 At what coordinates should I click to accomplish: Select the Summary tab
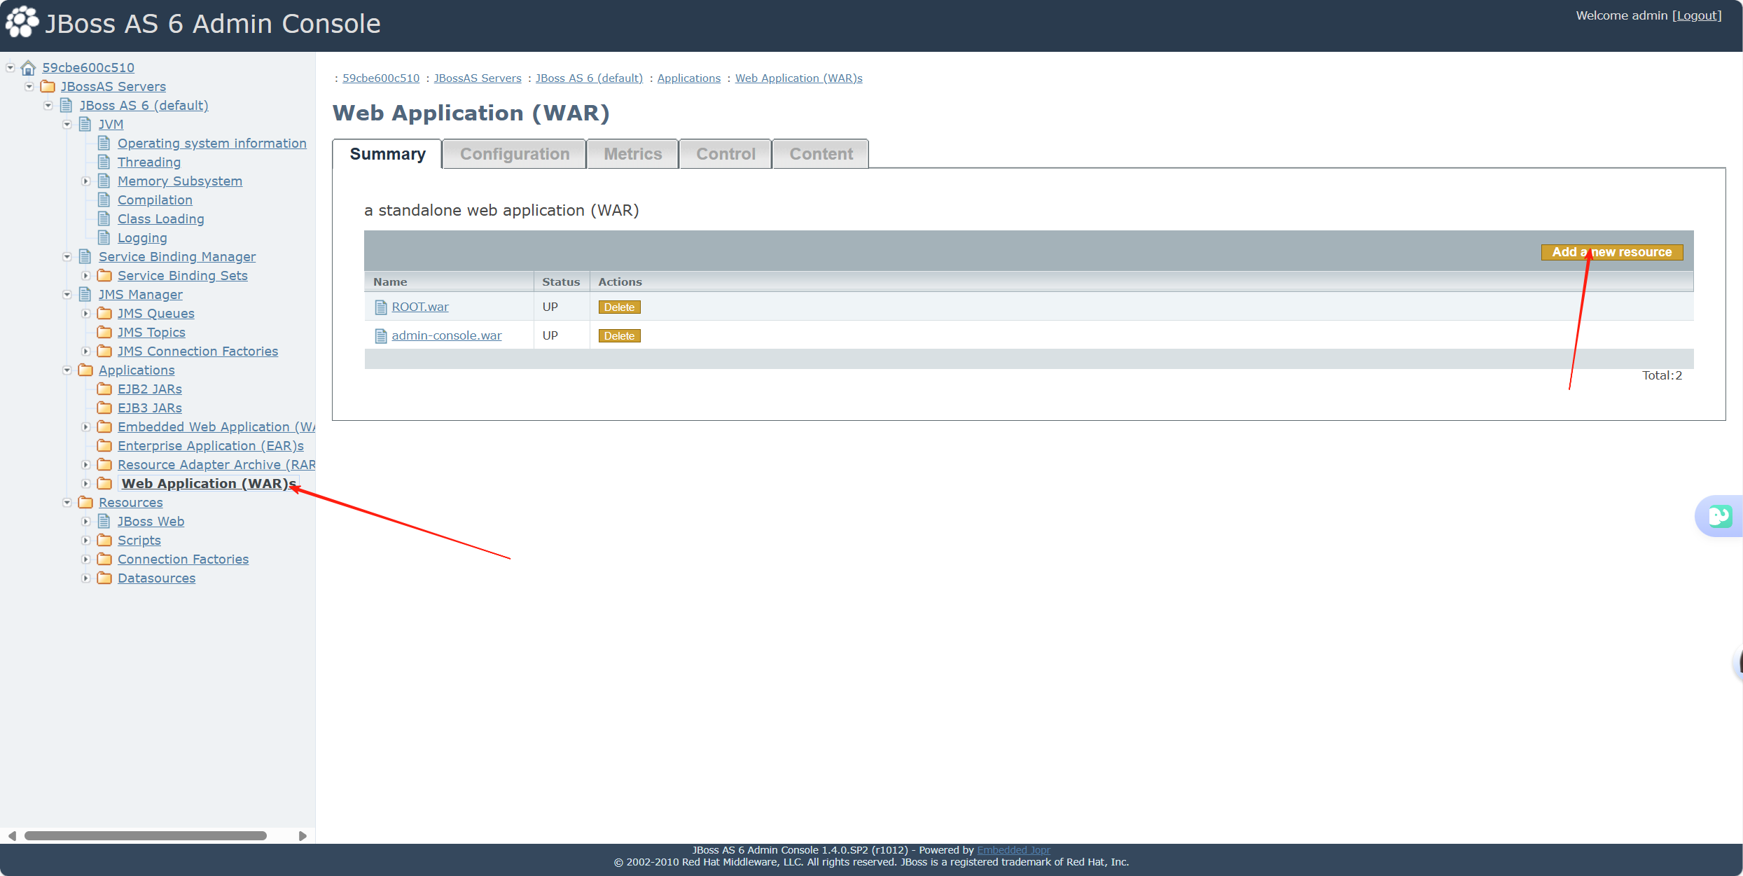tap(387, 154)
